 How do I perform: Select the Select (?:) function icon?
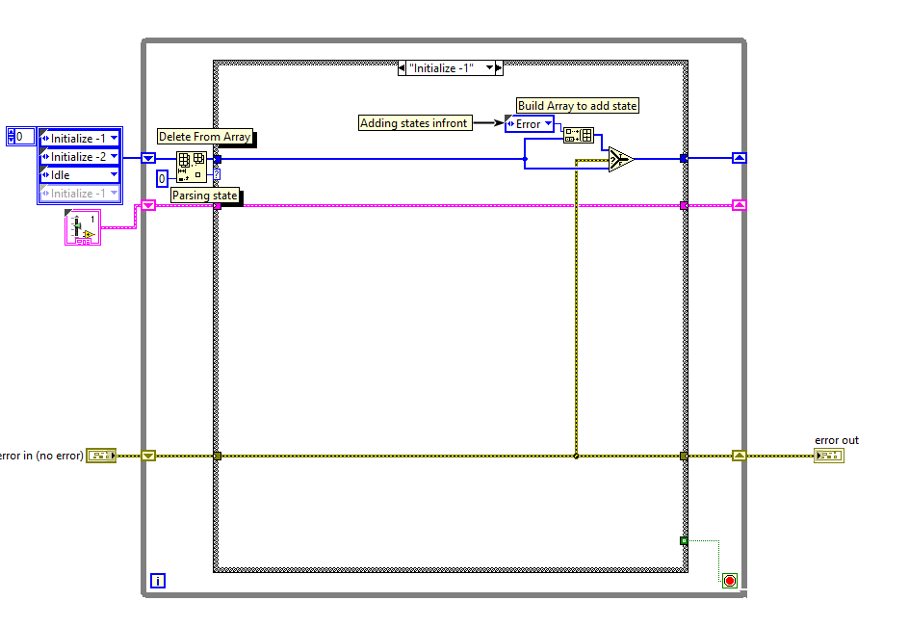(620, 158)
